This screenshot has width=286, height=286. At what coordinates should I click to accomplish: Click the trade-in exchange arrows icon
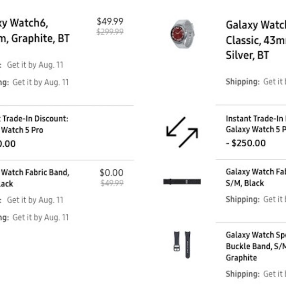pos(182,133)
